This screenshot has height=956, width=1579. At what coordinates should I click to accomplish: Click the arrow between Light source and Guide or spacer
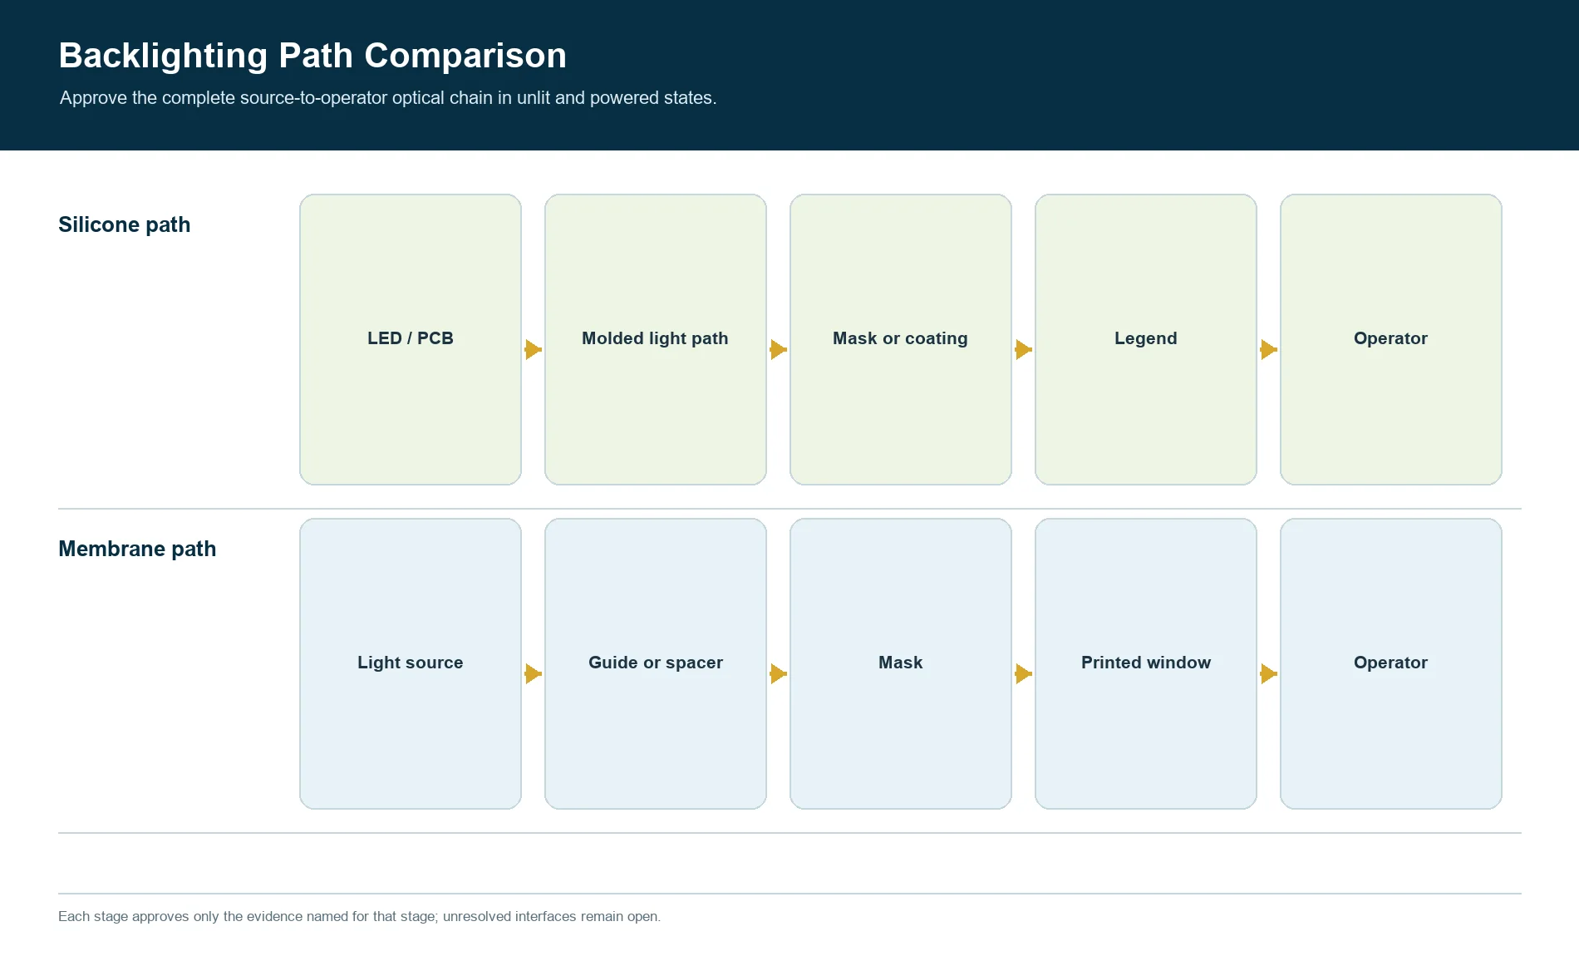pyautogui.click(x=534, y=673)
